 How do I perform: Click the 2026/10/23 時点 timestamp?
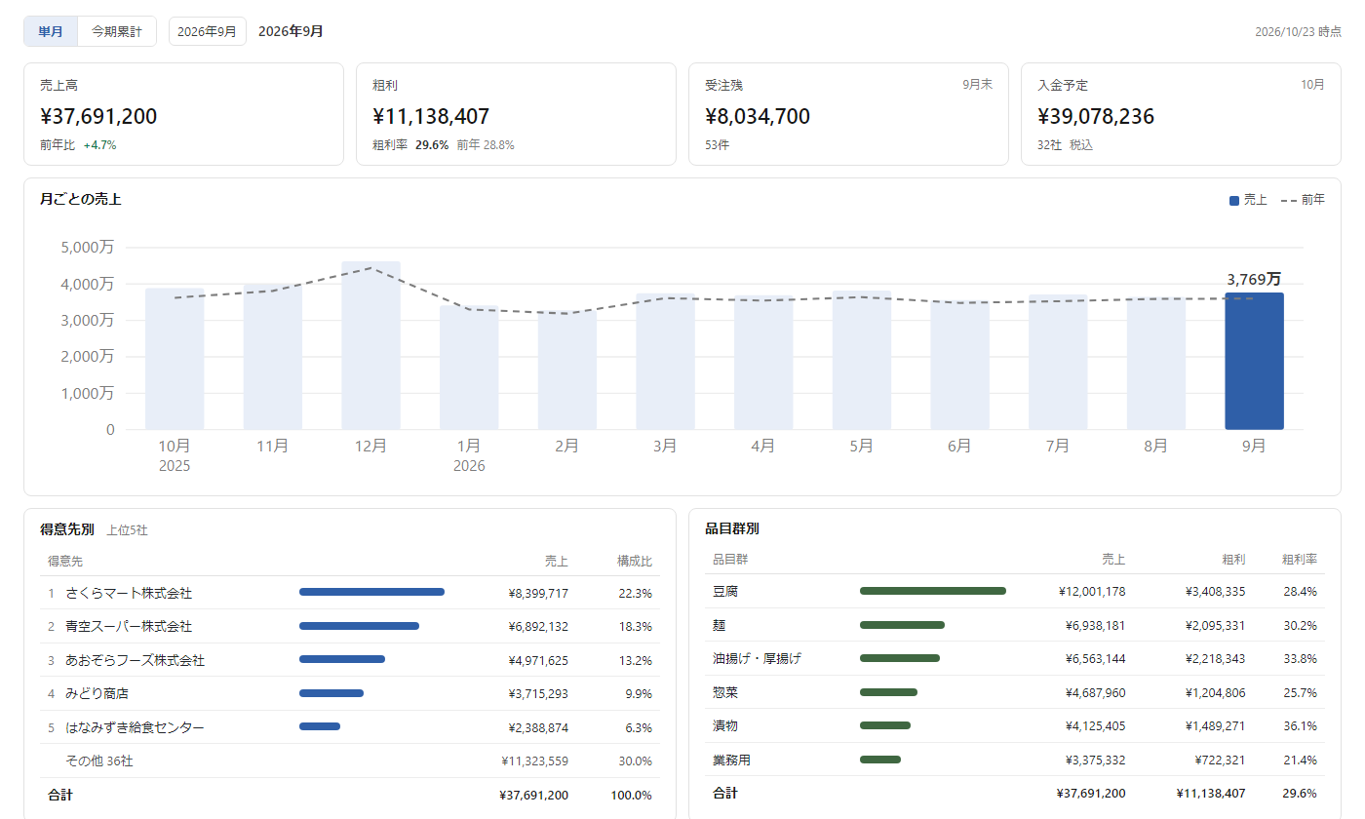(1298, 31)
